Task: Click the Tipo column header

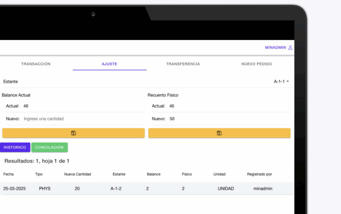Action: 39,174
